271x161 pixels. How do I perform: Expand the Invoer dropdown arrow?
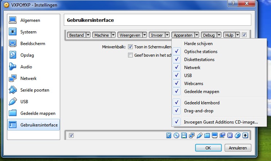(167, 35)
